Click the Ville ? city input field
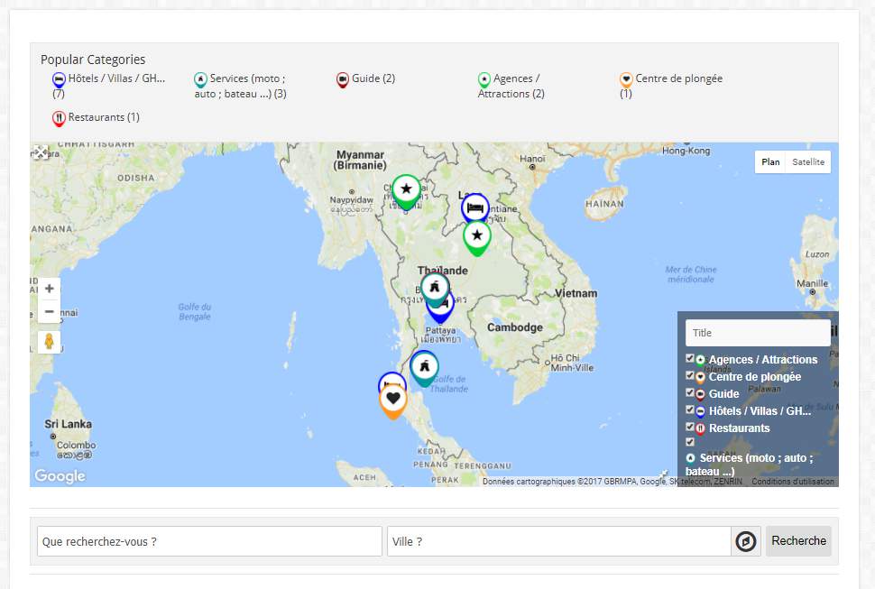875x589 pixels. (x=559, y=541)
